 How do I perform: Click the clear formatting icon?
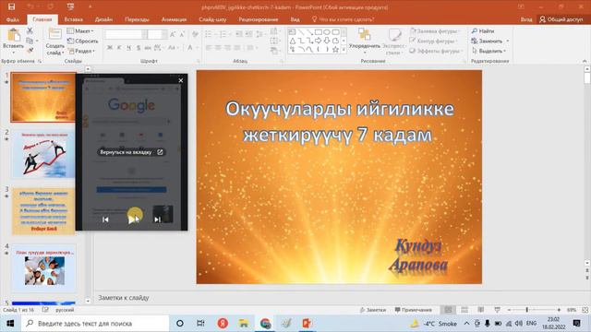click(x=195, y=35)
